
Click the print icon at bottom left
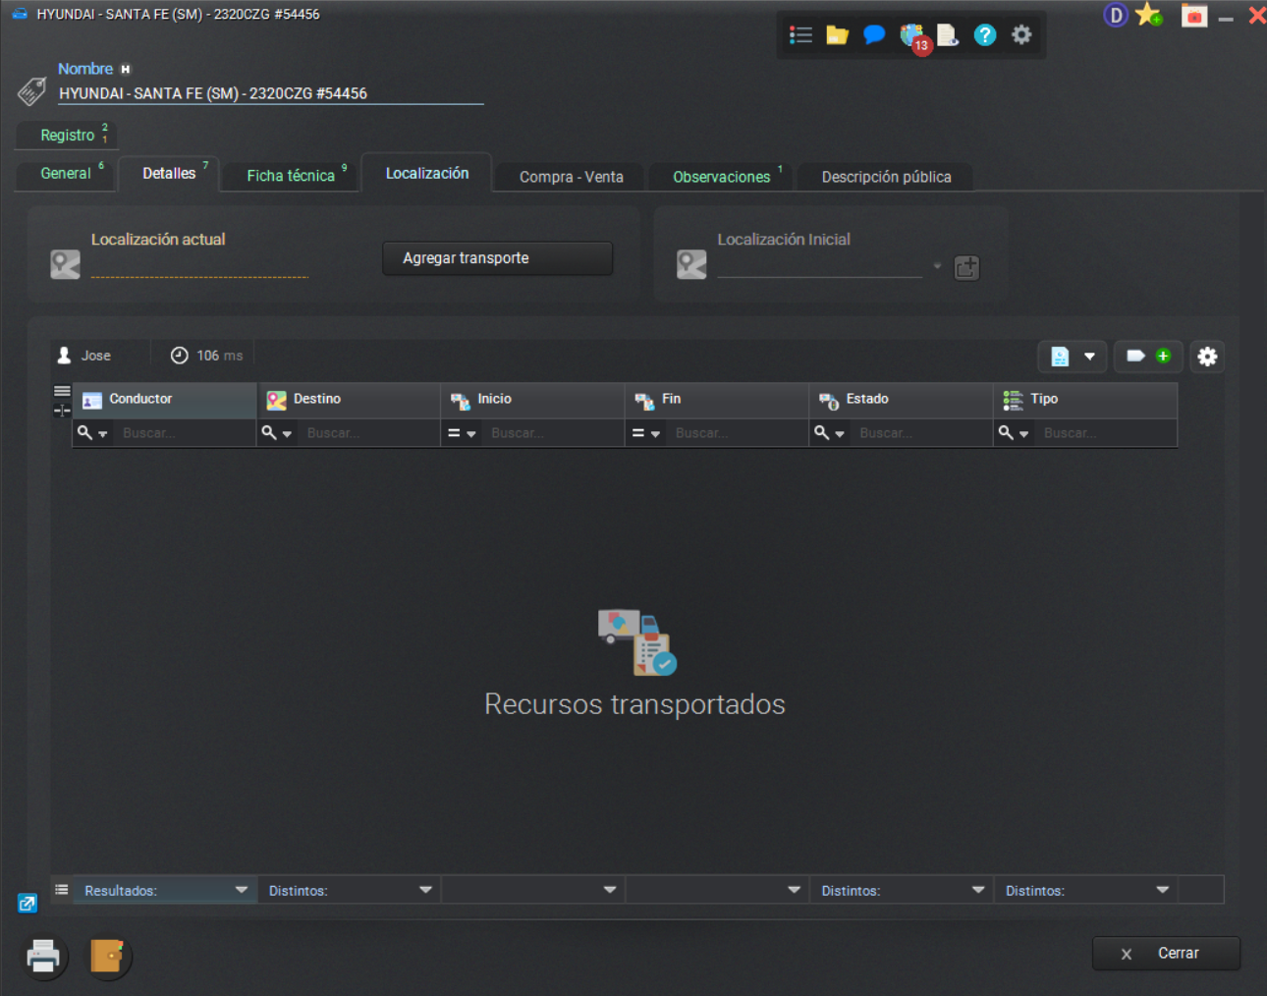[43, 956]
